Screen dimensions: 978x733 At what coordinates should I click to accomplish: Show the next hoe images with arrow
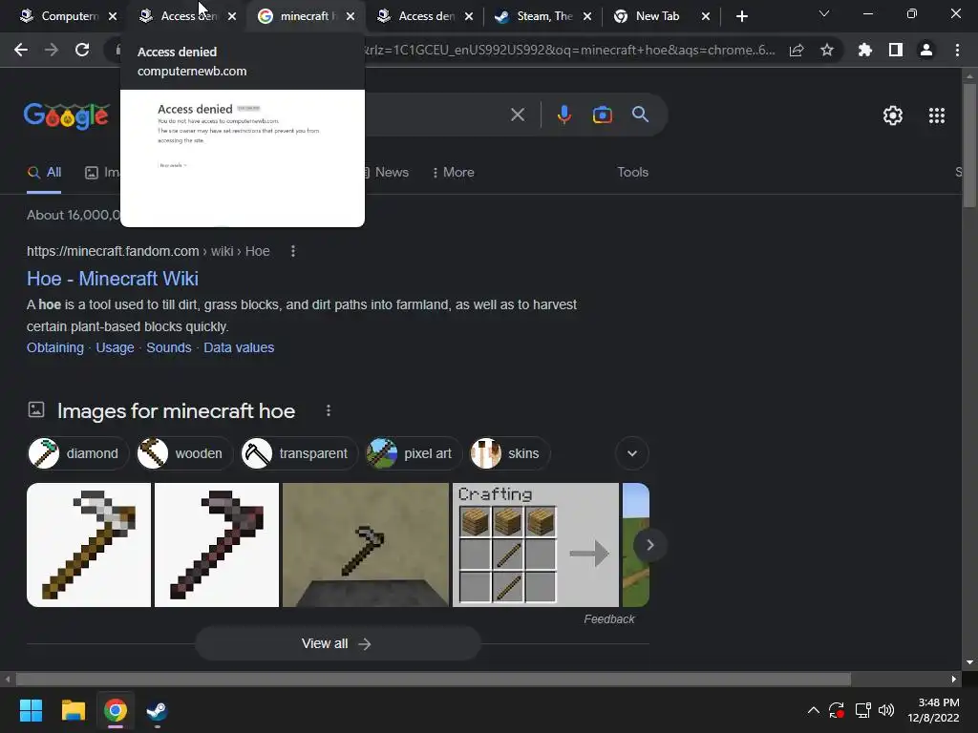click(649, 545)
